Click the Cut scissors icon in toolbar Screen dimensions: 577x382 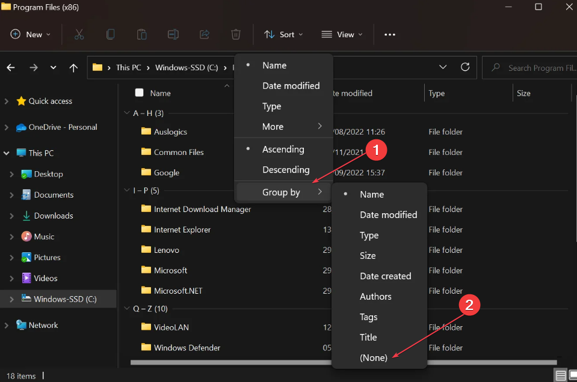pyautogui.click(x=79, y=35)
